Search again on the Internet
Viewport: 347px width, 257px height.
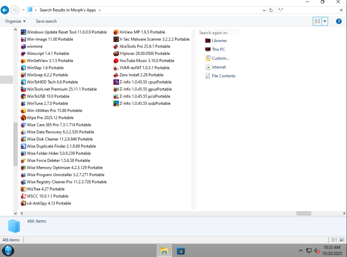[x=215, y=67]
